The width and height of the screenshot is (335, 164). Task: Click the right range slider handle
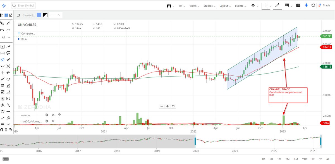(321, 141)
